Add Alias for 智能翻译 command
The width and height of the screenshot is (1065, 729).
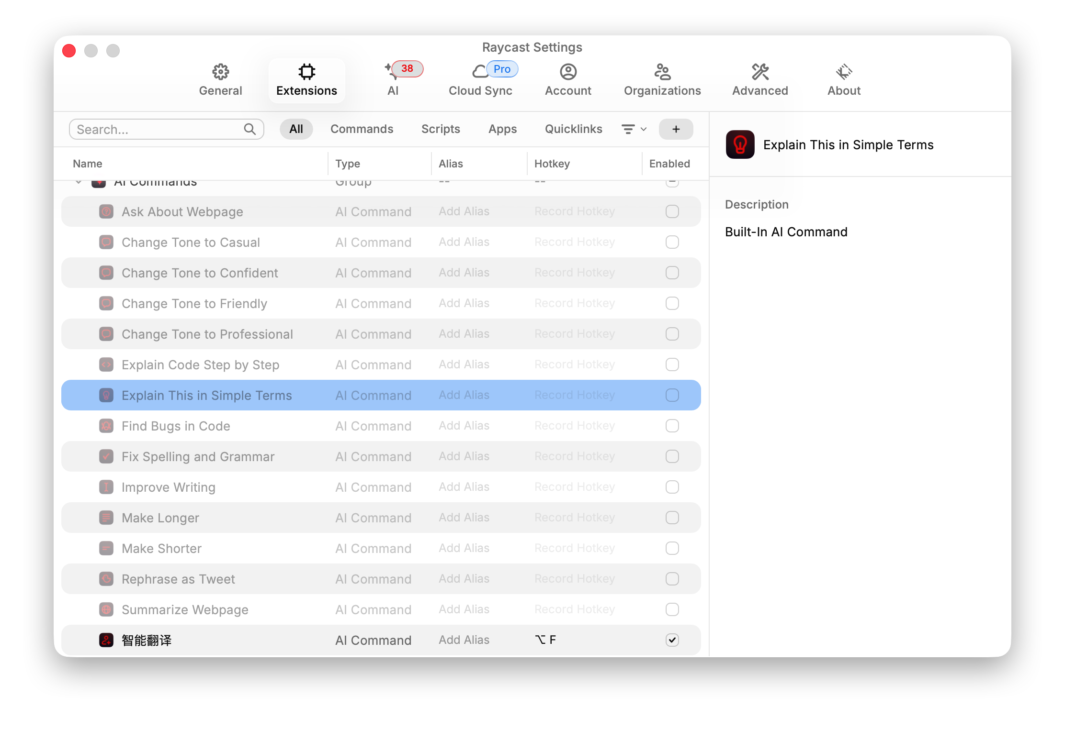pyautogui.click(x=464, y=640)
